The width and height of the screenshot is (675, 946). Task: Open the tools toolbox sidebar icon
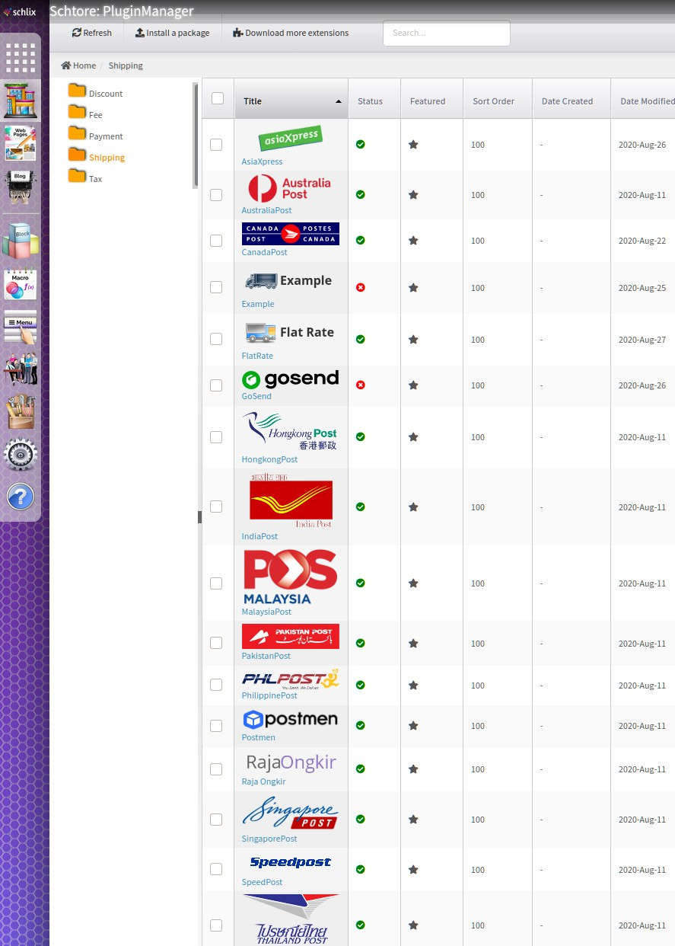click(21, 411)
